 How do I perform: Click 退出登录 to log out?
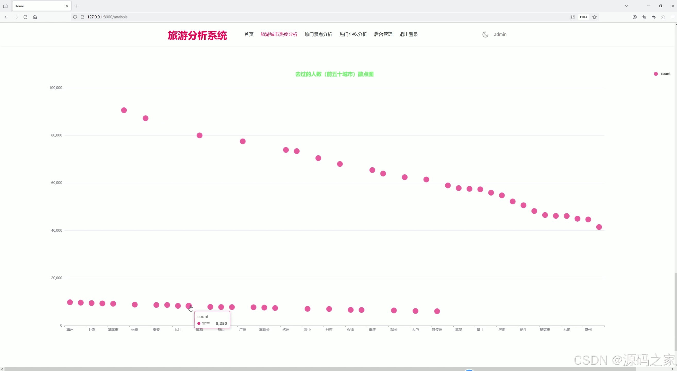[408, 35]
